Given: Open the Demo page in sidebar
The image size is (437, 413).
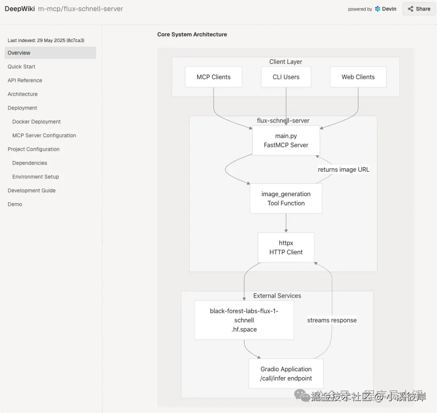Looking at the screenshot, I should click(x=15, y=204).
